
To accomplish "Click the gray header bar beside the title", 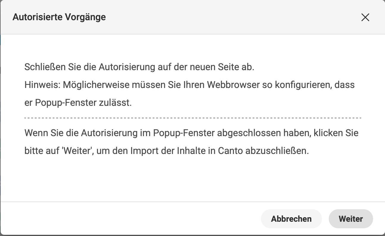I will [x=232, y=17].
